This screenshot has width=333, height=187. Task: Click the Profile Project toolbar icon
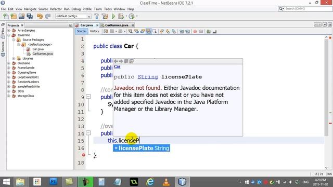tap(132, 16)
